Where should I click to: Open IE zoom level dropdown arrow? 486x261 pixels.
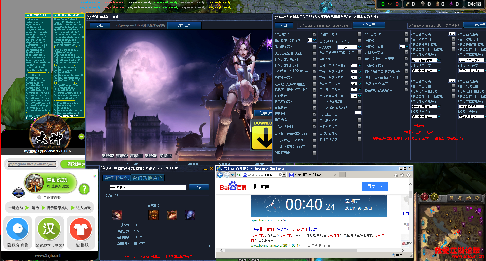click(406, 255)
